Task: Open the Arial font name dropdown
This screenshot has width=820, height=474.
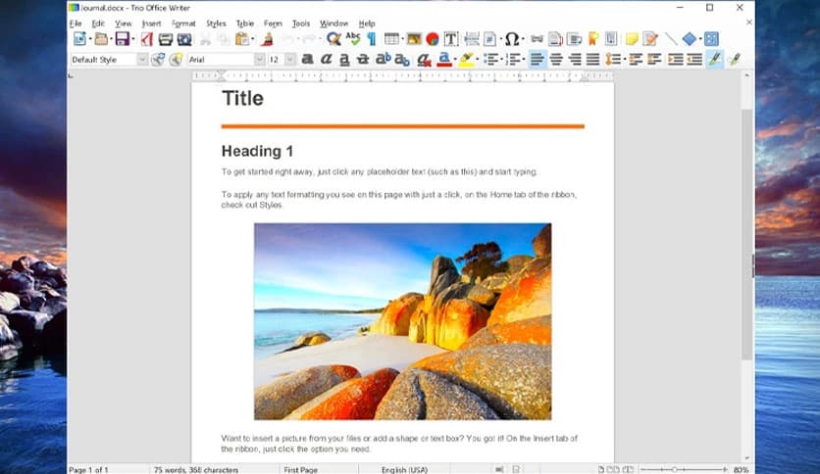Action: 260,60
